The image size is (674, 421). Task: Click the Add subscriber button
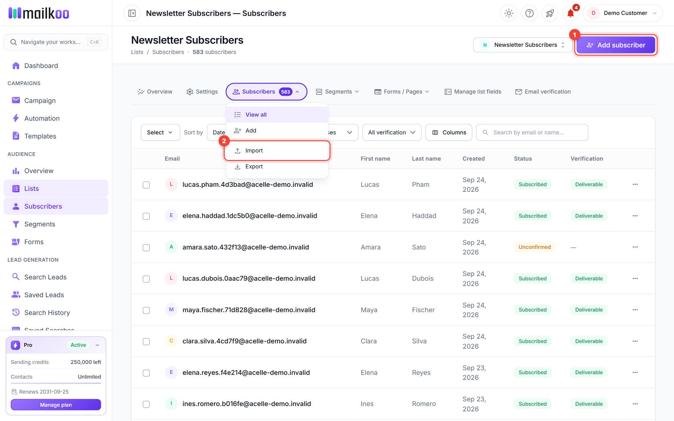(x=616, y=45)
